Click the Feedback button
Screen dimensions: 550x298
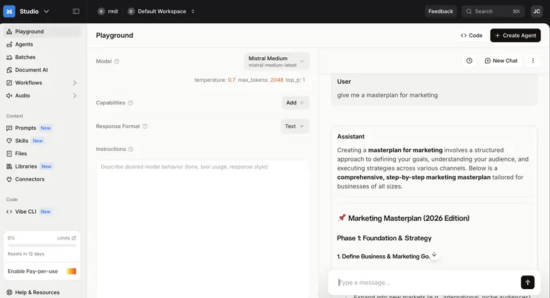click(441, 11)
